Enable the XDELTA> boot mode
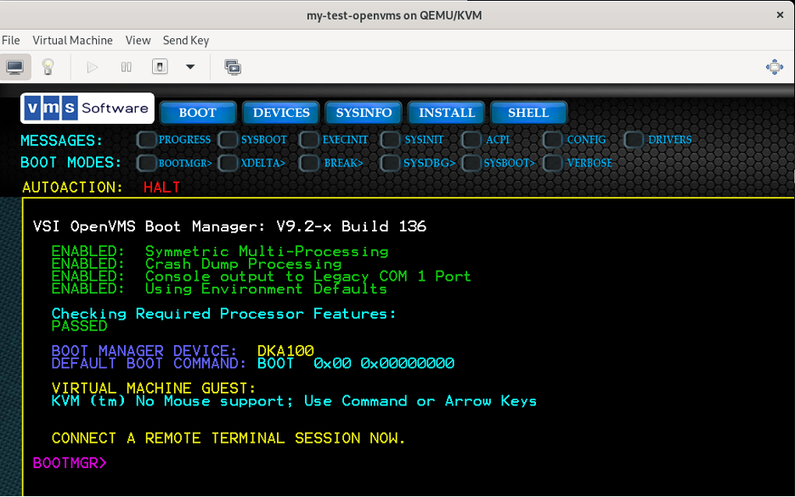Image resolution: width=795 pixels, height=497 pixels. pyautogui.click(x=228, y=163)
